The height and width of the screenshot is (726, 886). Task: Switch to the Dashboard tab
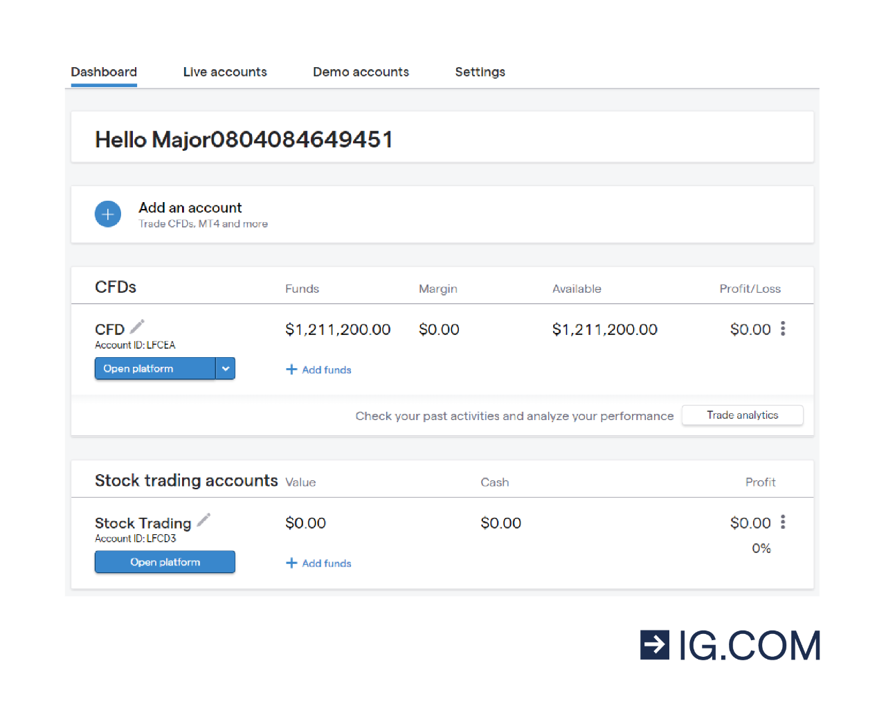(104, 72)
